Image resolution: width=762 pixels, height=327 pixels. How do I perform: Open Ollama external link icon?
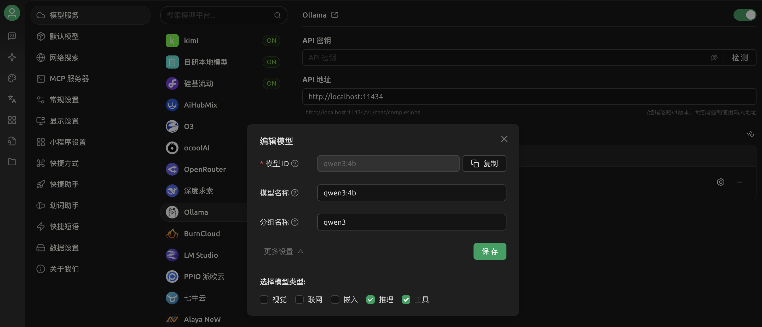(334, 15)
